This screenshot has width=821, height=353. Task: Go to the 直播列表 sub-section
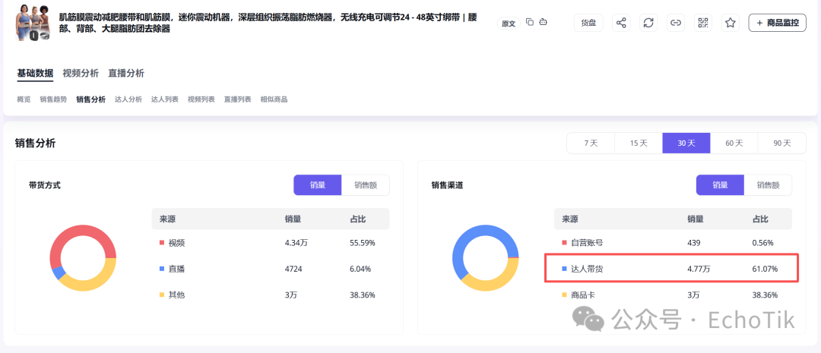(x=238, y=99)
